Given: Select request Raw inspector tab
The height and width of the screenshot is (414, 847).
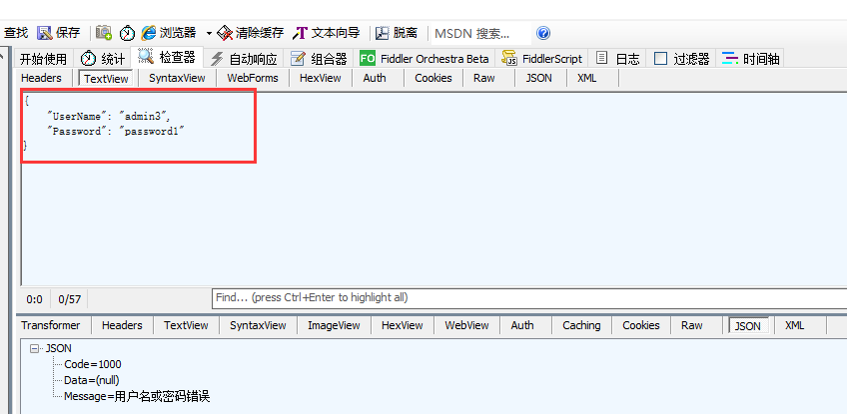Looking at the screenshot, I should pos(484,78).
